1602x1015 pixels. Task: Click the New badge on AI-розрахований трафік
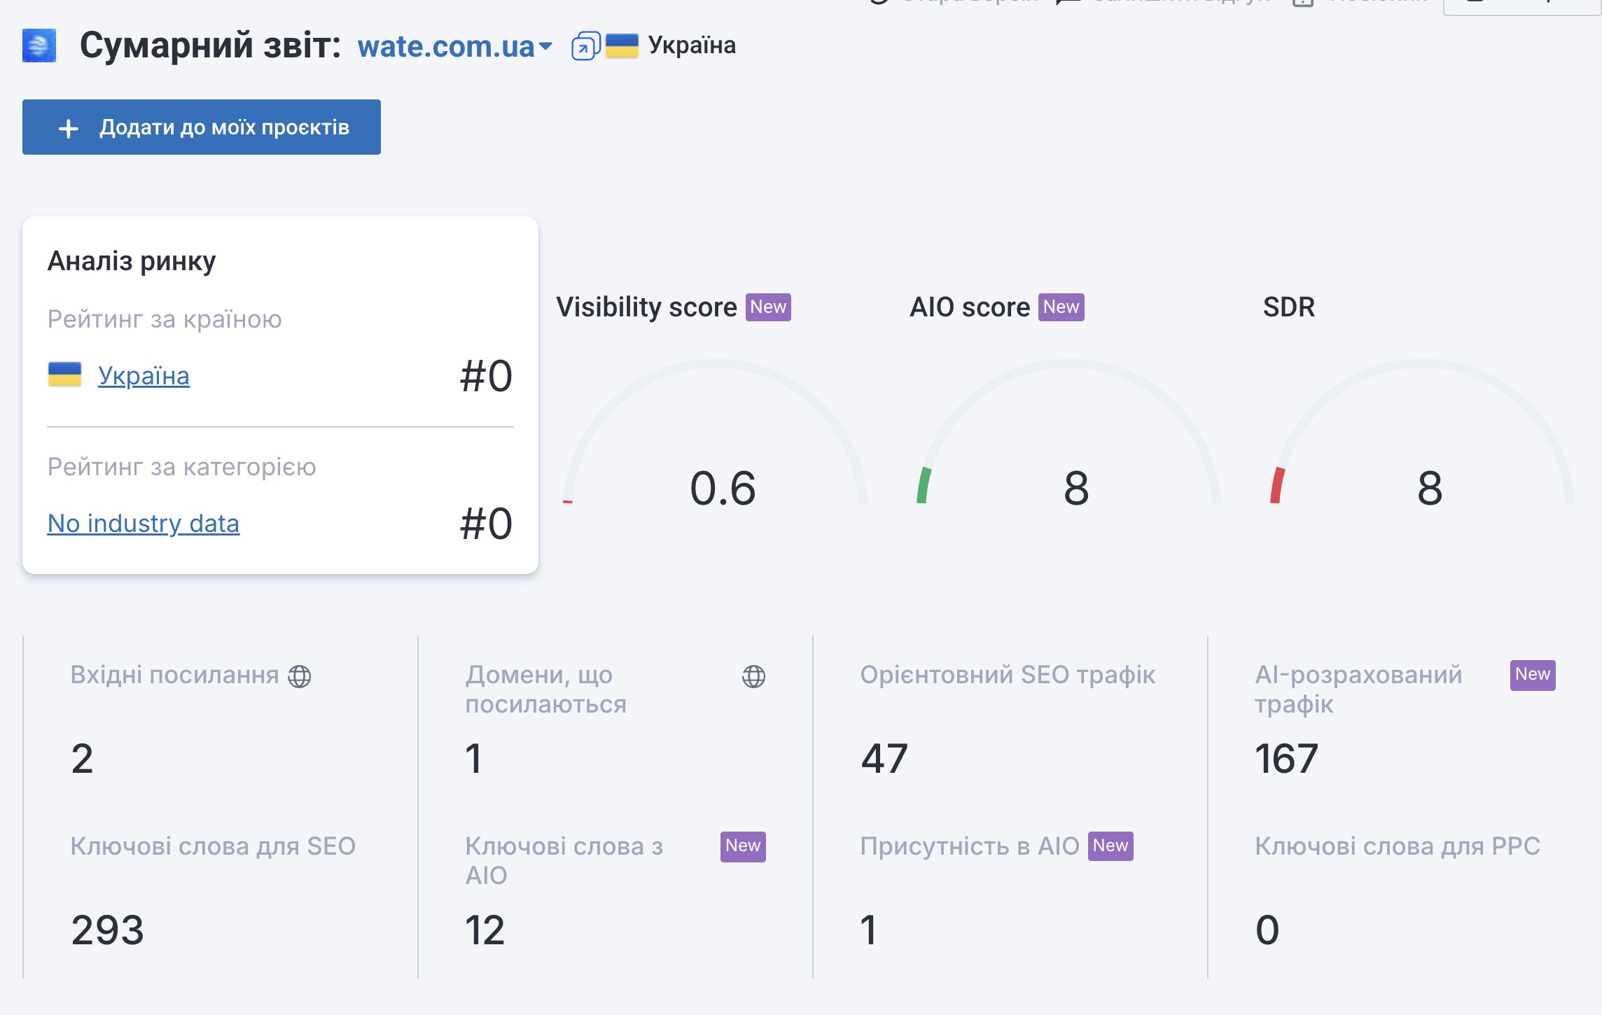pos(1532,675)
